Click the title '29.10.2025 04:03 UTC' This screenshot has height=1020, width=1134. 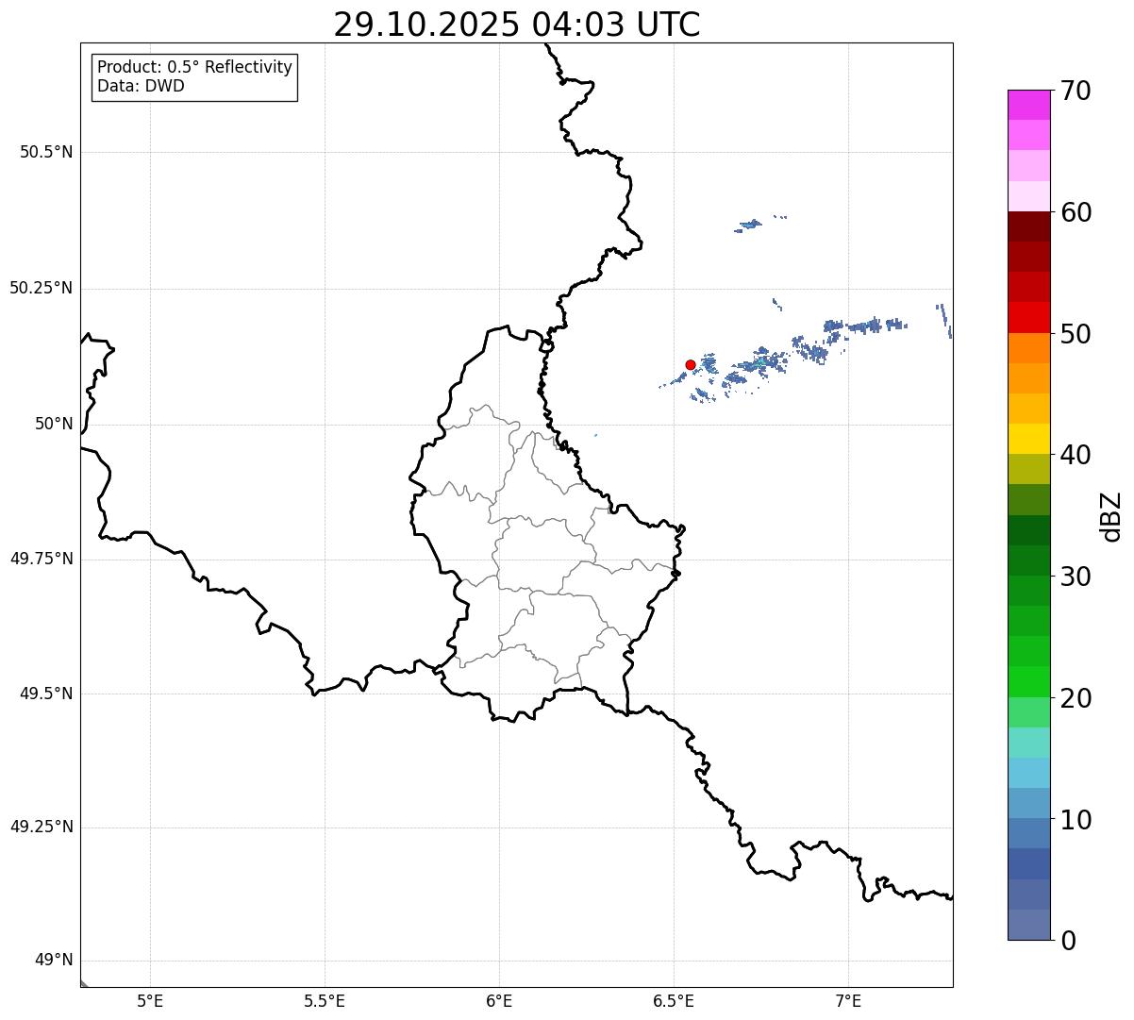point(517,25)
